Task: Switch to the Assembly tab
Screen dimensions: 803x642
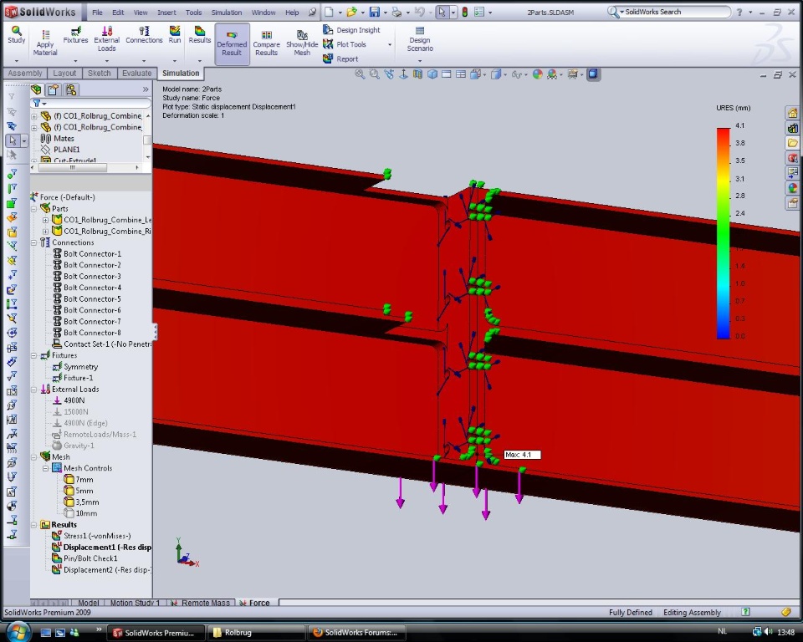Action: (x=24, y=74)
